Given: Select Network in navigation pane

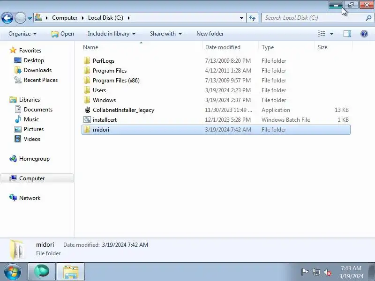Looking at the screenshot, I should (x=25, y=198).
